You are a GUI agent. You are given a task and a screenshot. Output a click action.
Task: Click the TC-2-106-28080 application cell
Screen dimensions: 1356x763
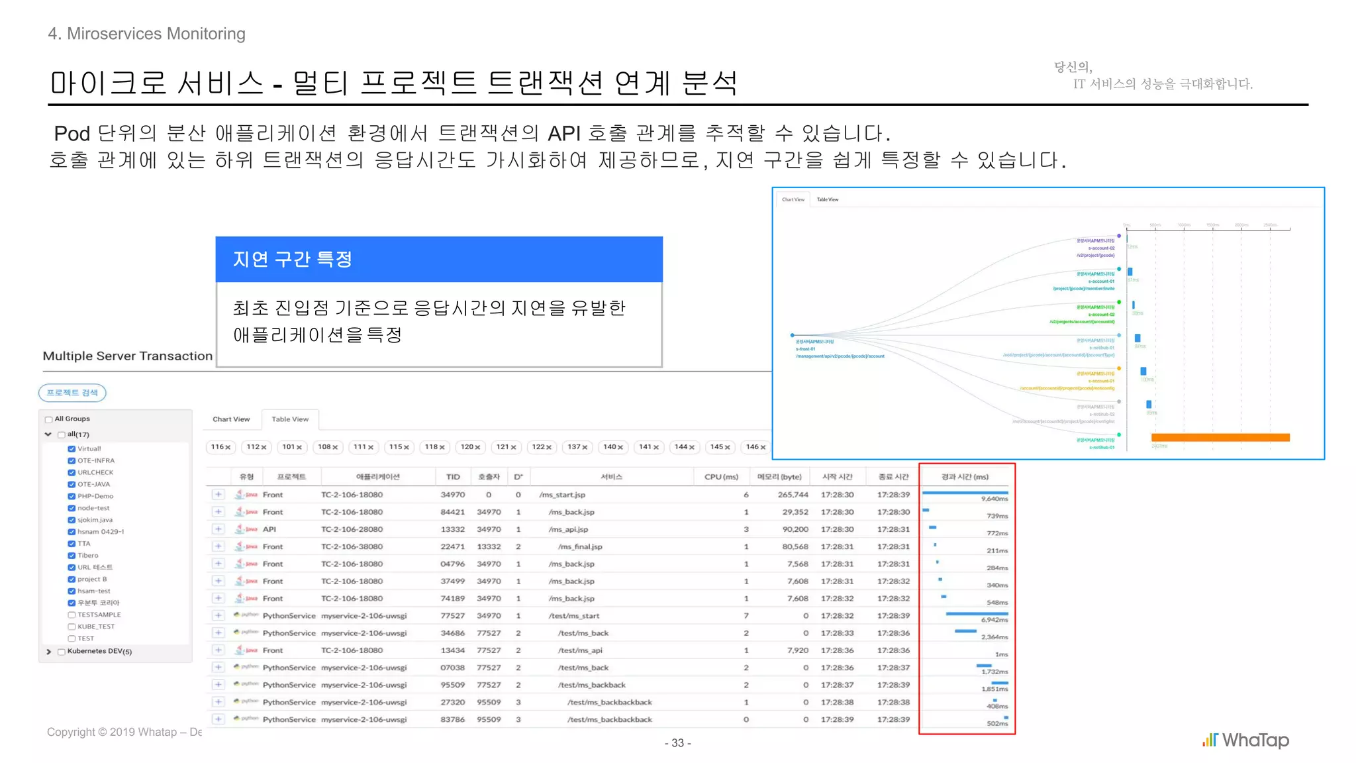(352, 529)
